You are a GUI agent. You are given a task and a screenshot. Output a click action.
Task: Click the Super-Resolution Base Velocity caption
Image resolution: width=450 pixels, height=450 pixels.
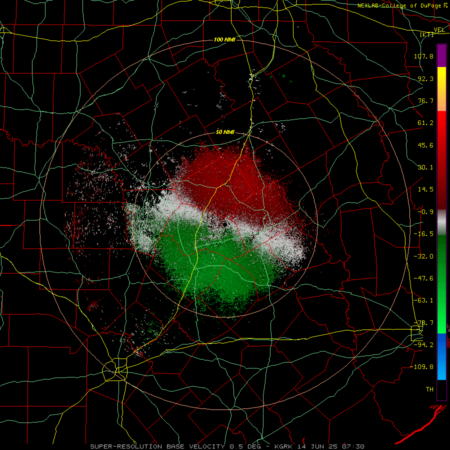pyautogui.click(x=227, y=446)
